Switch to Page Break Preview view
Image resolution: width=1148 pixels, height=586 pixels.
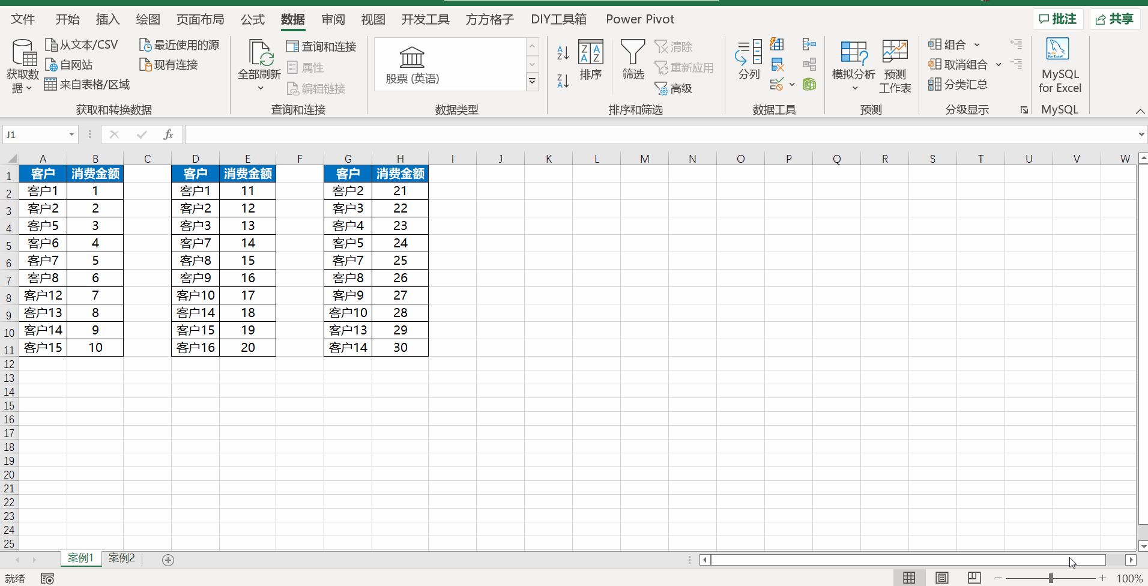974,578
